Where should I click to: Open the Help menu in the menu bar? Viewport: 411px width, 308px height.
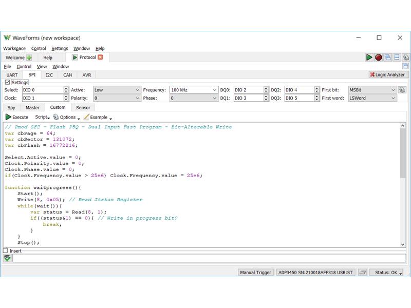[x=100, y=48]
